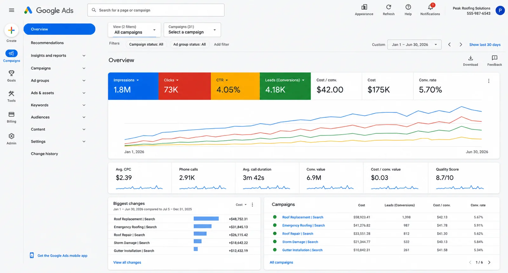The height and width of the screenshot is (273, 508).
Task: Click the Download icon
Action: click(471, 58)
